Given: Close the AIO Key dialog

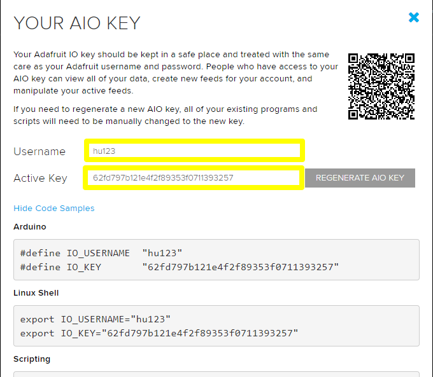Looking at the screenshot, I should [x=414, y=18].
